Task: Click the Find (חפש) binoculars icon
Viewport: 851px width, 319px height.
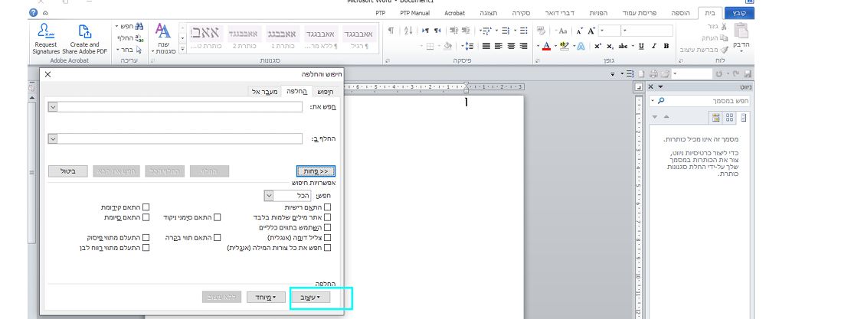Action: click(139, 26)
